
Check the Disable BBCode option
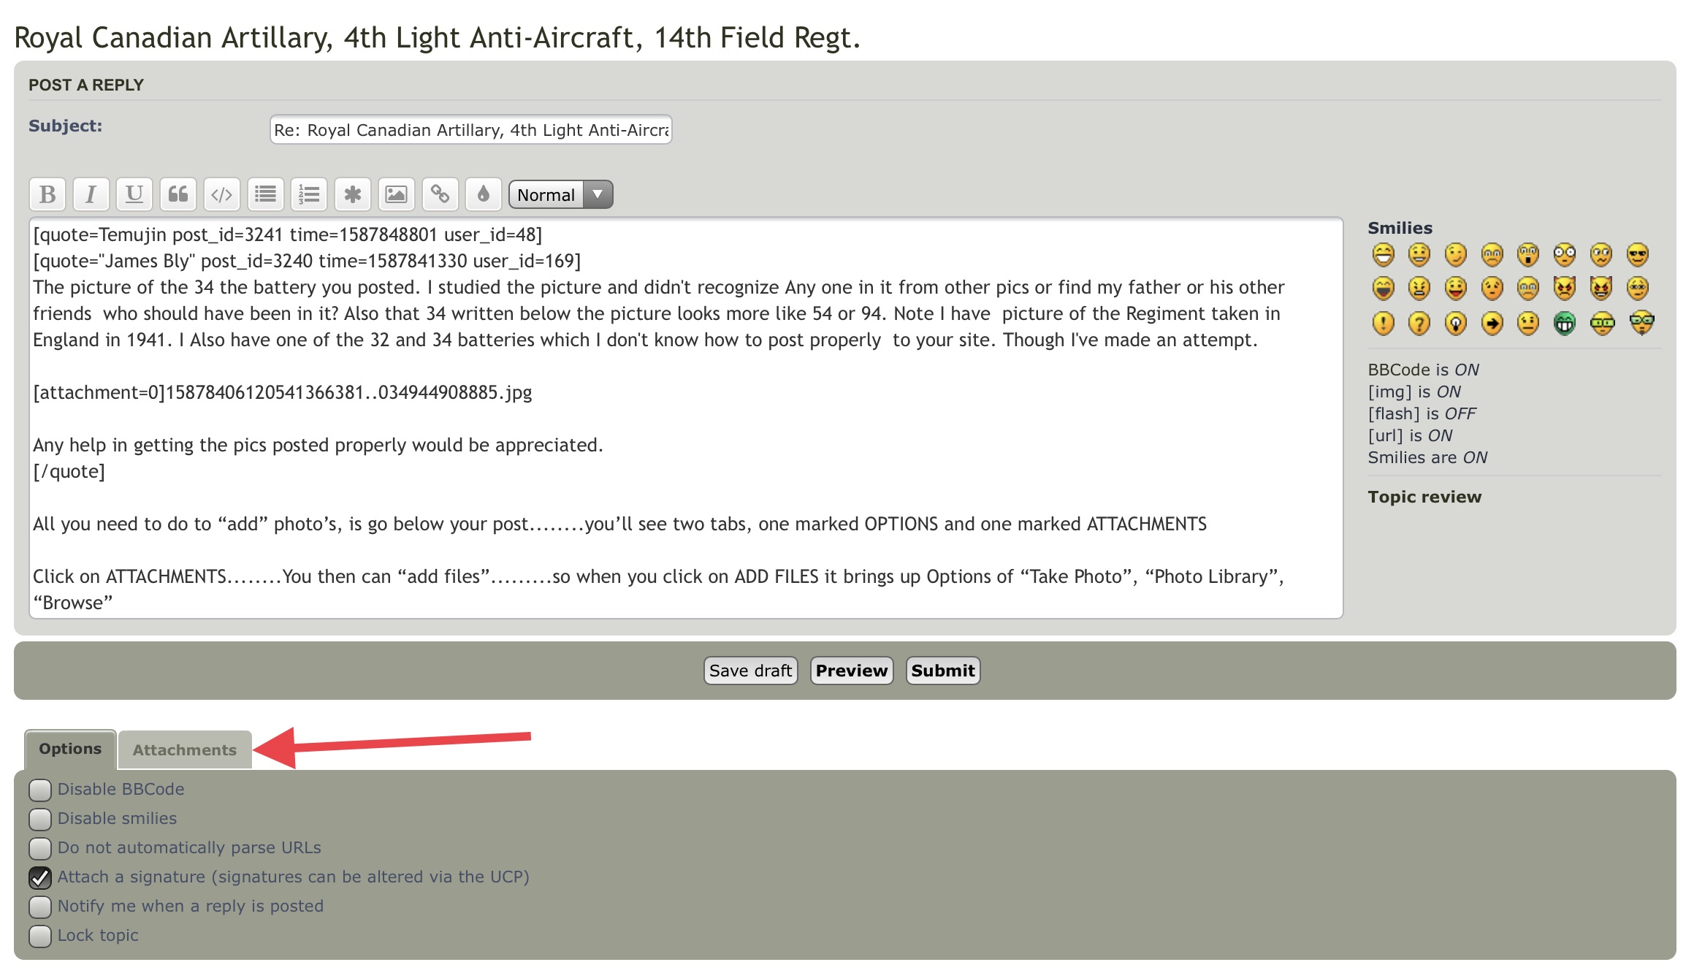(x=40, y=790)
